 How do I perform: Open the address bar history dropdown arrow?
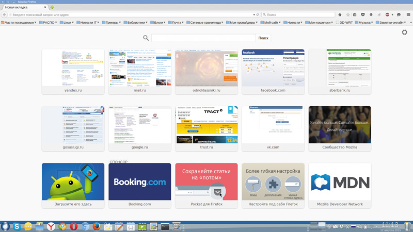pos(254,15)
